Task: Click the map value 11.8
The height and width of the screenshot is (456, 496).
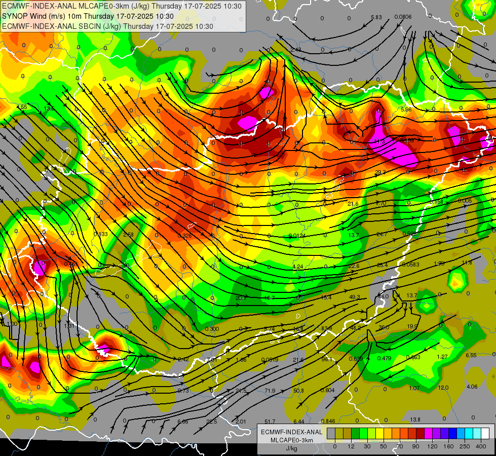Action: [467, 262]
